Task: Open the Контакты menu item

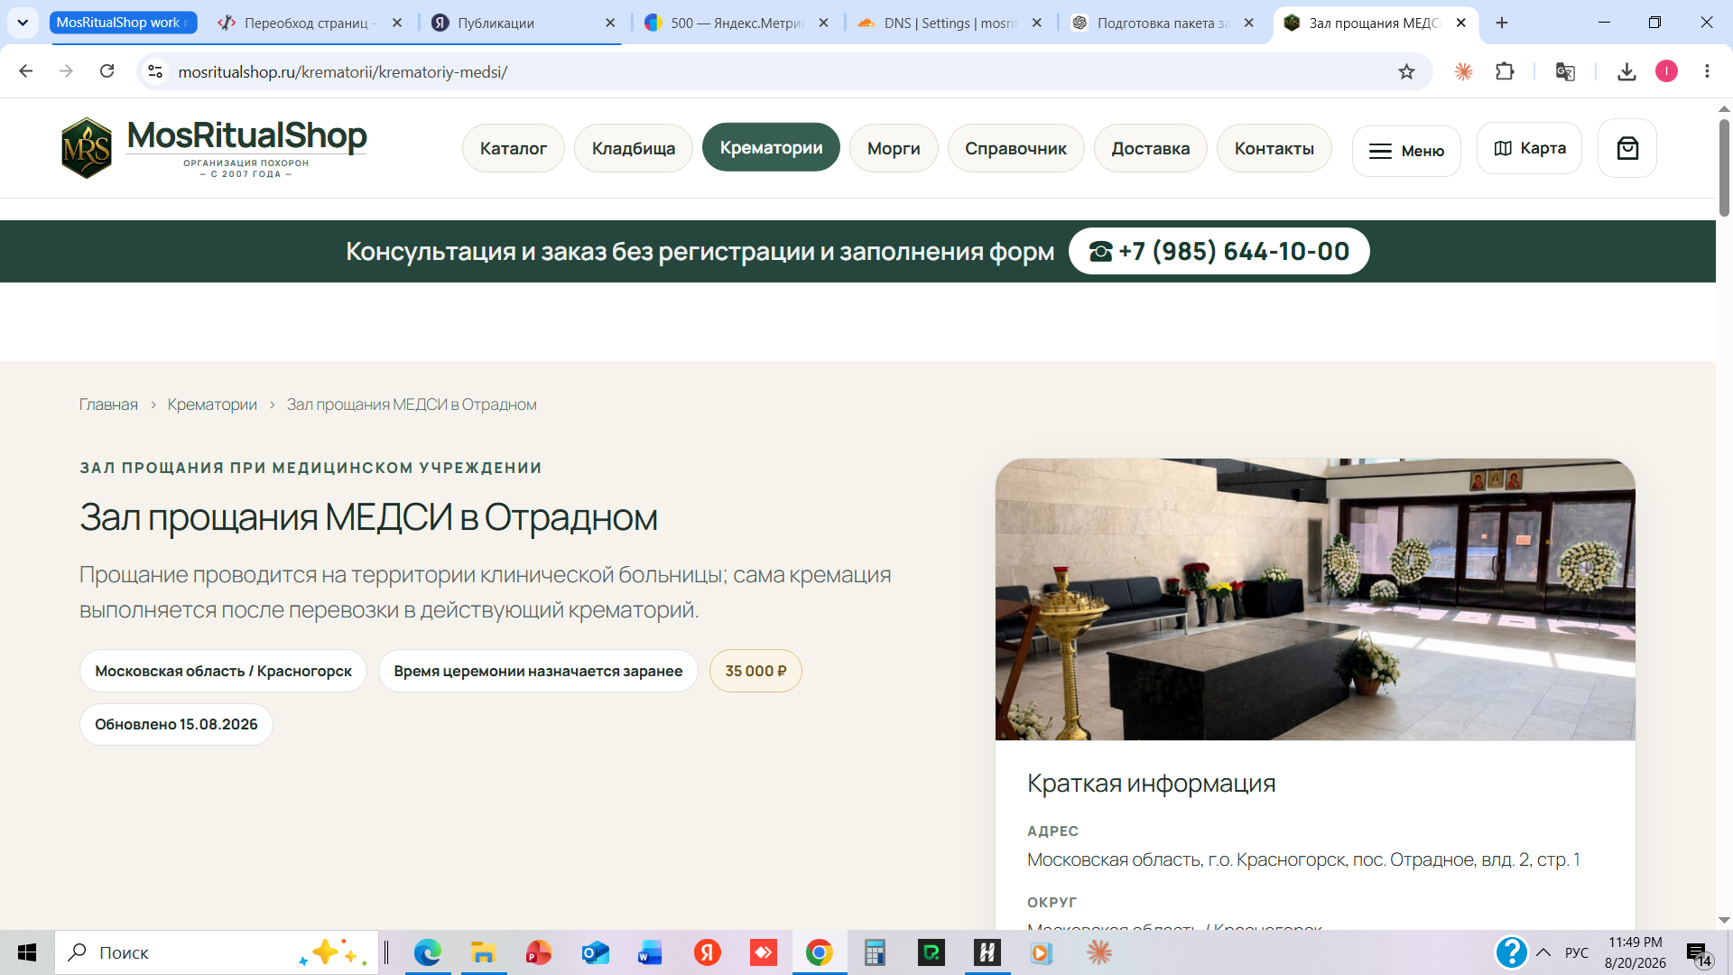Action: point(1274,148)
